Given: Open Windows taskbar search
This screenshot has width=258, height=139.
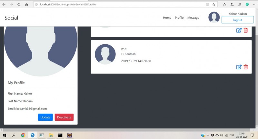Looking at the screenshot, I should pos(14,135).
